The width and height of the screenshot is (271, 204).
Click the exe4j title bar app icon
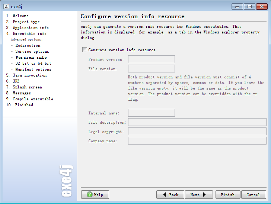coord(6,7)
